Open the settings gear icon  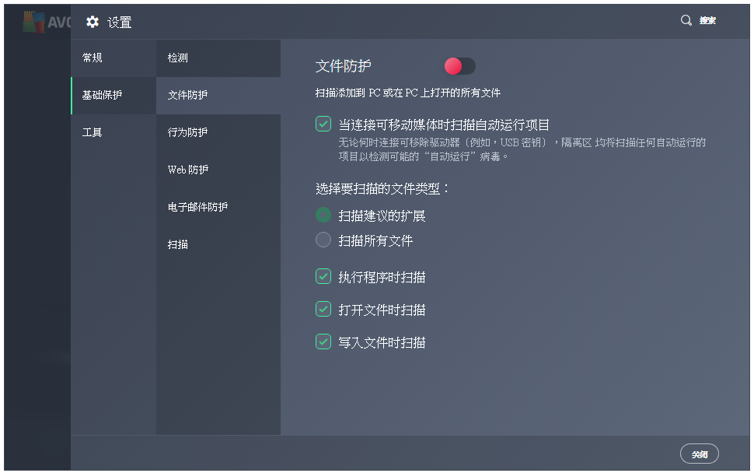click(92, 23)
